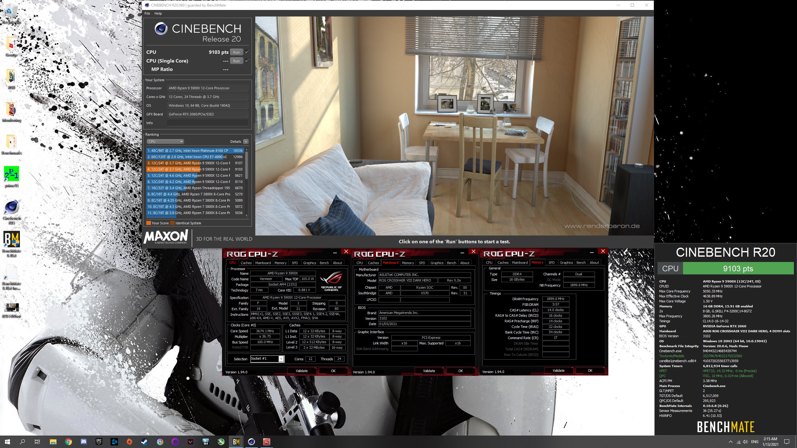Switch to ROG CPU-Z in the taskbar
Screen dimensions: 797x448
tap(266, 442)
